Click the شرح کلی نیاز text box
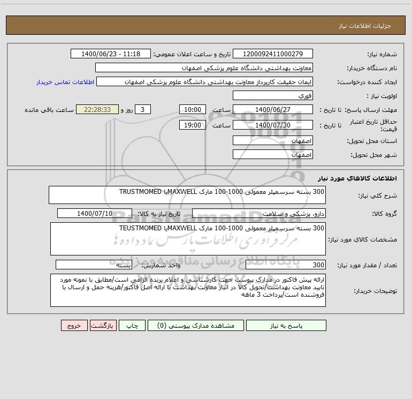Image resolution: width=412 pixels, height=399 pixels. pyautogui.click(x=187, y=195)
